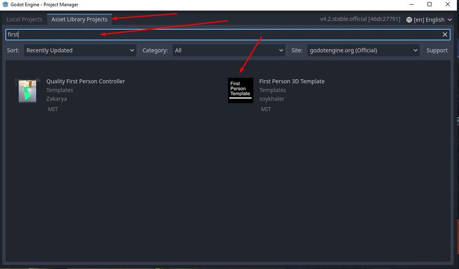Click MIT license under First Person 3D Template
Screen dimensions: 459x269
click(x=266, y=109)
